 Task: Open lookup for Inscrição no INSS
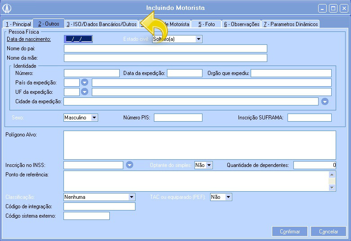pyautogui.click(x=129, y=165)
